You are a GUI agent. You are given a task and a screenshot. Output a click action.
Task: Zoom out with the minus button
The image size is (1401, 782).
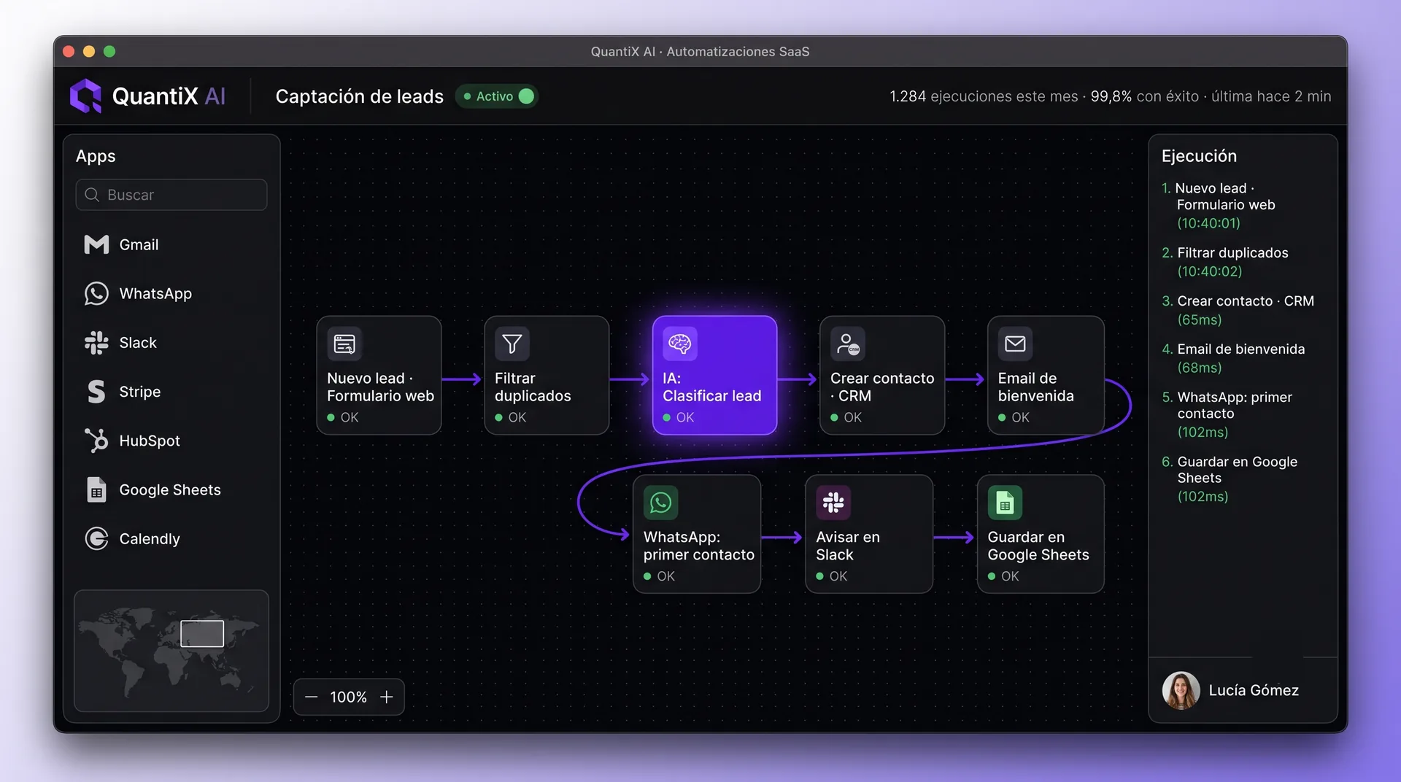[312, 697]
